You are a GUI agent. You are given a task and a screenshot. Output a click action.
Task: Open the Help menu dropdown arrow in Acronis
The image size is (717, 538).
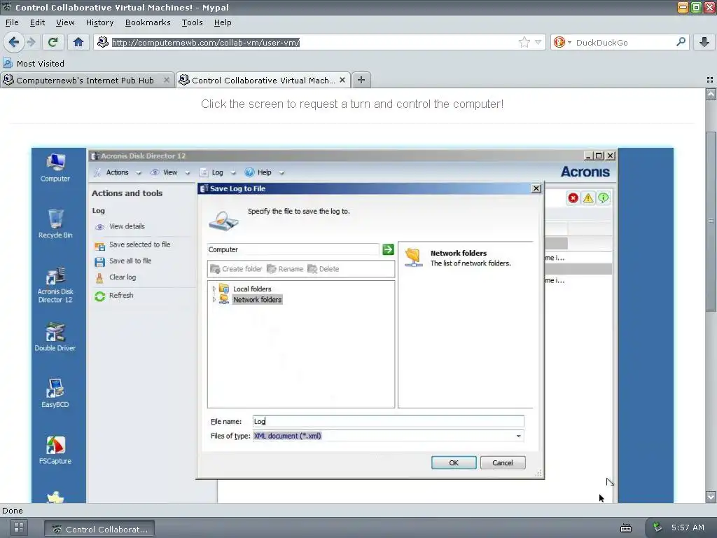coord(281,173)
